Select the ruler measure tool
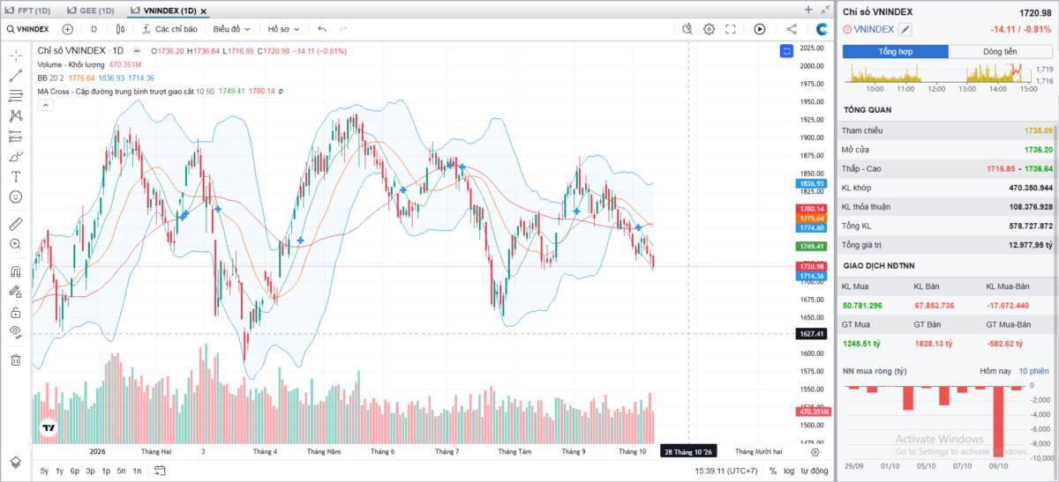The width and height of the screenshot is (1059, 482). click(x=15, y=224)
